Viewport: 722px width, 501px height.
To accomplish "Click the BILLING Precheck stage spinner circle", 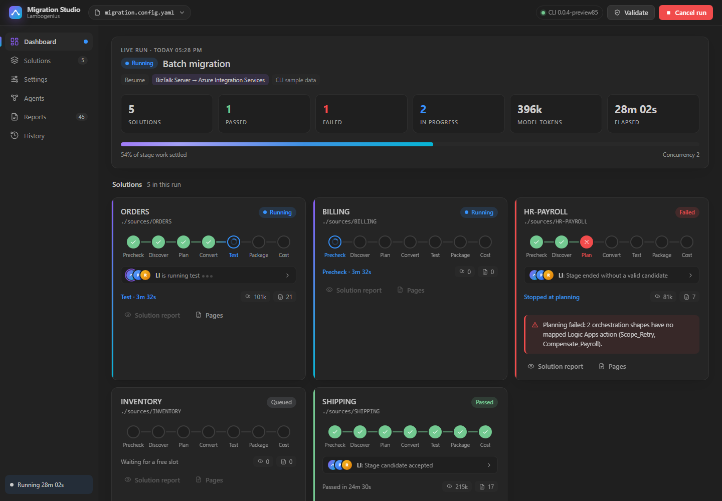I will (335, 242).
